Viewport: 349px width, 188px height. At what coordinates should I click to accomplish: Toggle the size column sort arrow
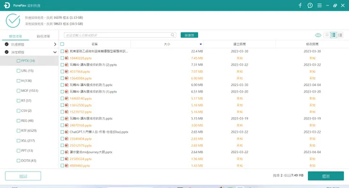tap(201, 44)
